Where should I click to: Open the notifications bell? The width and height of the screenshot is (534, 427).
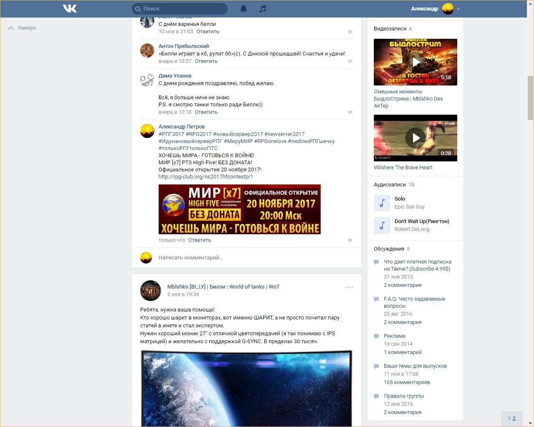[x=244, y=9]
